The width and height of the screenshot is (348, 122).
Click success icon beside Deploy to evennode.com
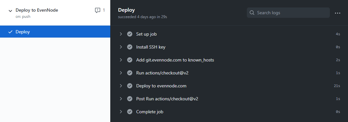click(x=130, y=86)
